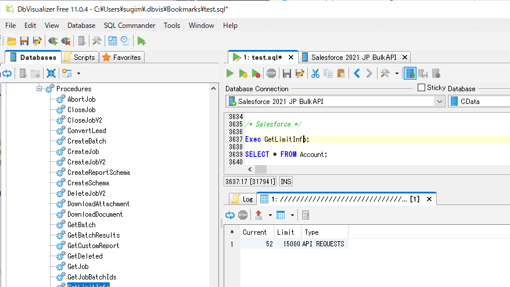This screenshot has height=287, width=510.
Task: Click the monitor clock icon in main toolbar
Action: click(x=125, y=41)
